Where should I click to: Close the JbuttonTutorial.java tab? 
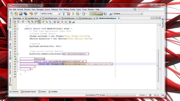pyautogui.click(x=119, y=18)
